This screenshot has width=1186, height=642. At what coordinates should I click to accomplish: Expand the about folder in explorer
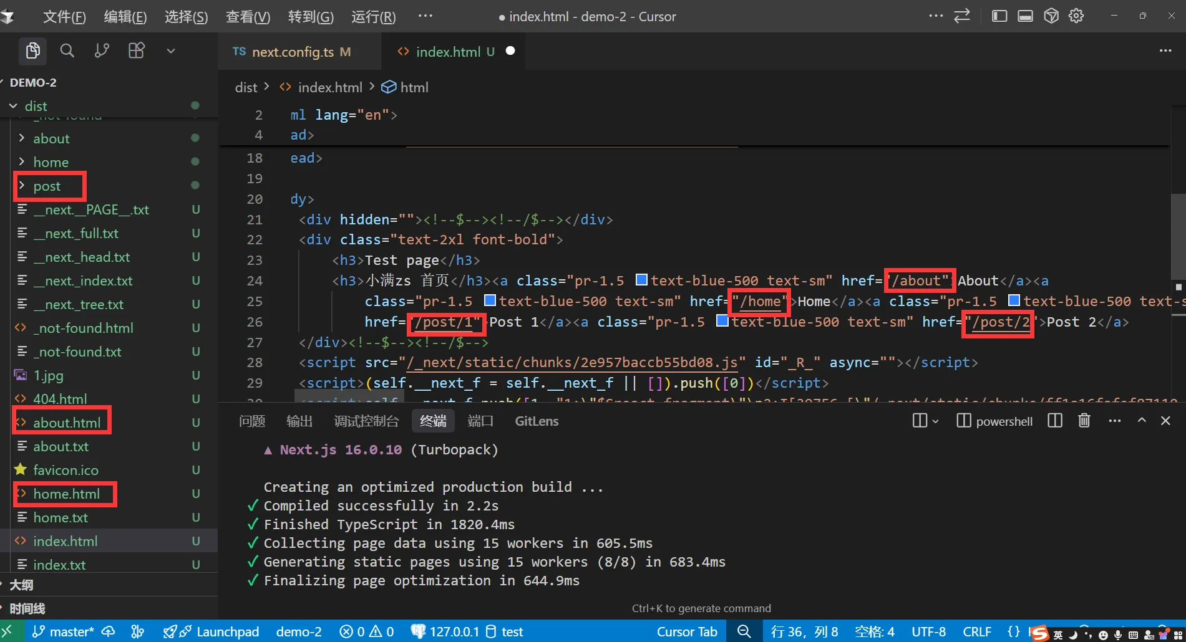pos(51,138)
